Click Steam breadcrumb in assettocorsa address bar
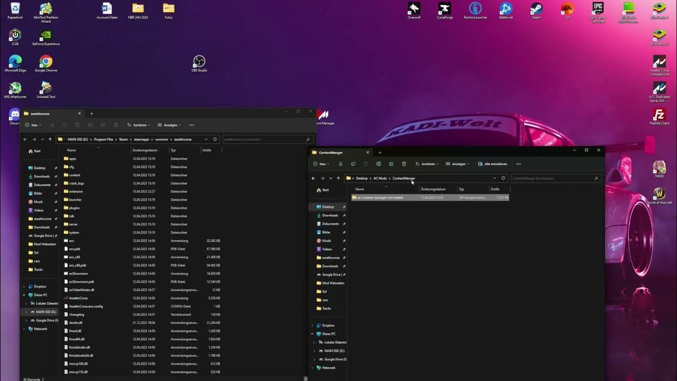Viewport: 677px width, 381px height. [x=123, y=139]
